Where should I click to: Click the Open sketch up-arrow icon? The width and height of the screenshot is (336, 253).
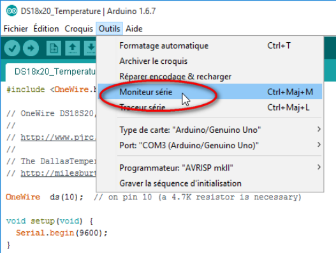[73, 48]
